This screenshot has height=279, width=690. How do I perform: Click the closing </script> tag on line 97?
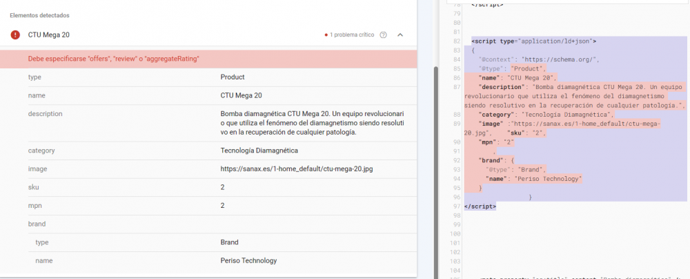click(x=480, y=206)
